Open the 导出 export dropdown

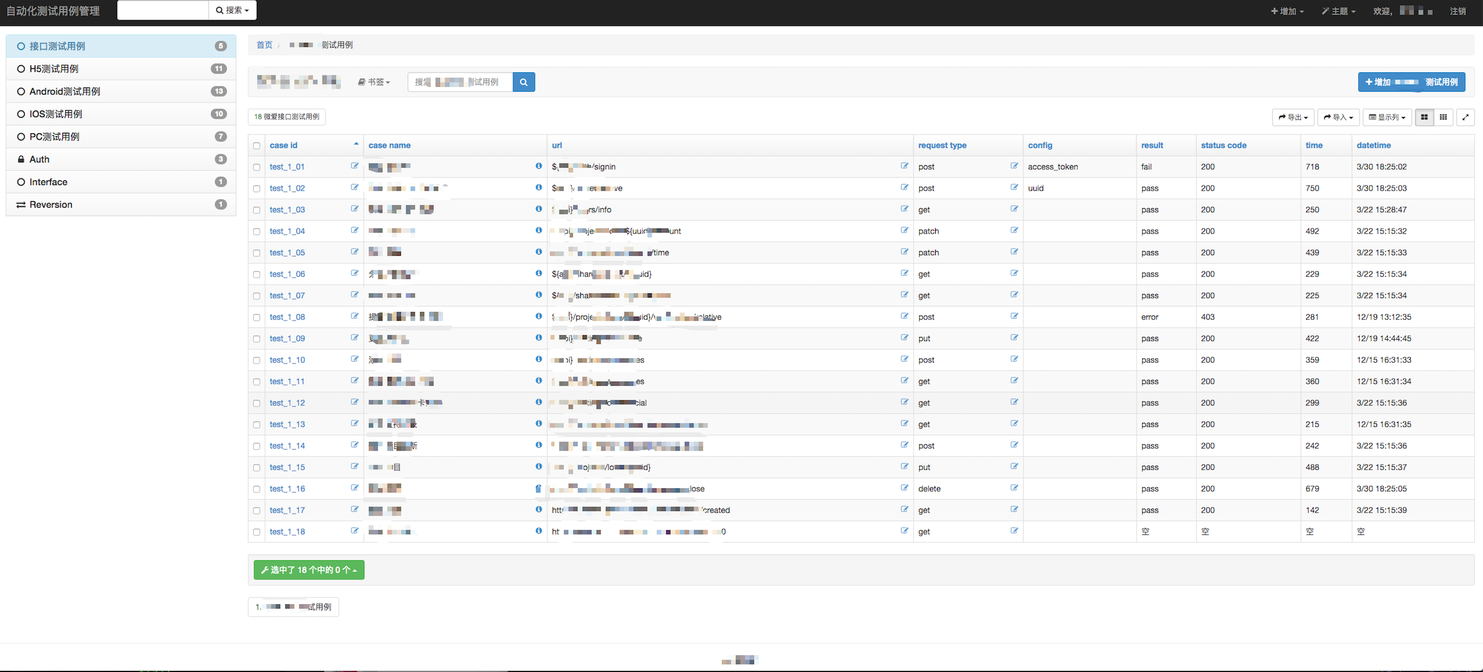tap(1293, 117)
